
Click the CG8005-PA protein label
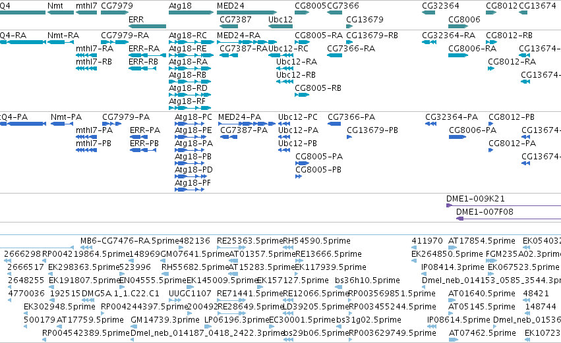319,157
